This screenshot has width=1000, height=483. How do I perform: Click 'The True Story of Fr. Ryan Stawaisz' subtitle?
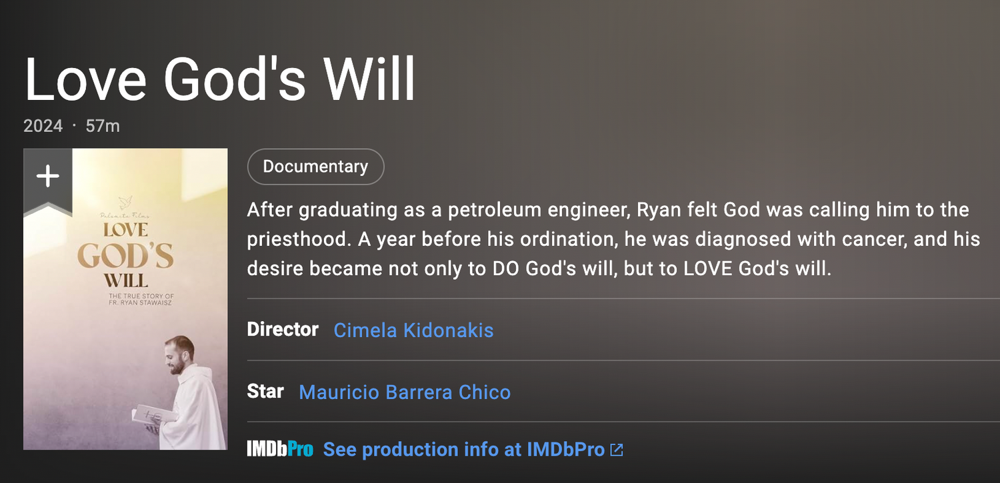click(x=141, y=299)
